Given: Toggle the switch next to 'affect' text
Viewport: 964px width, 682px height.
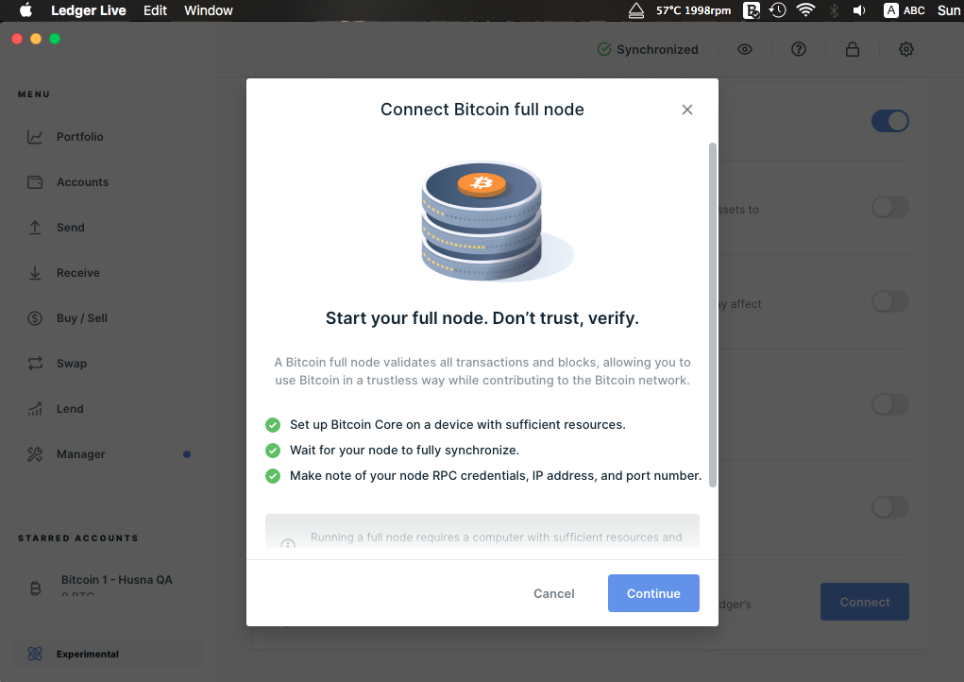Looking at the screenshot, I should 889,302.
